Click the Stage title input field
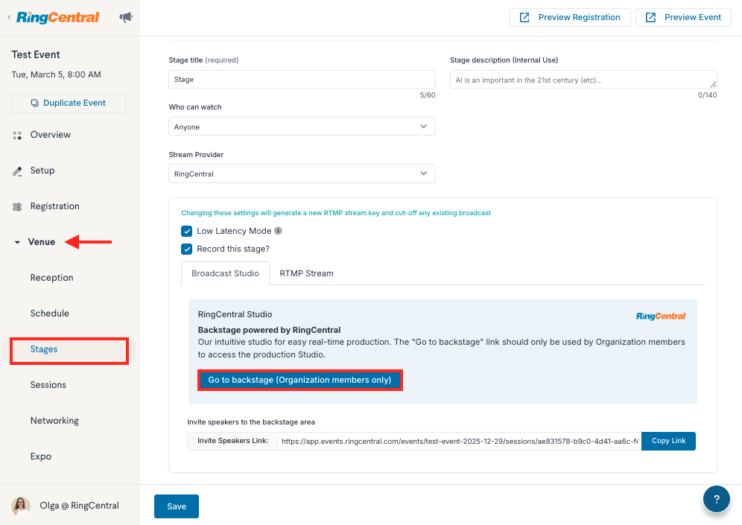742x525 pixels. click(302, 80)
